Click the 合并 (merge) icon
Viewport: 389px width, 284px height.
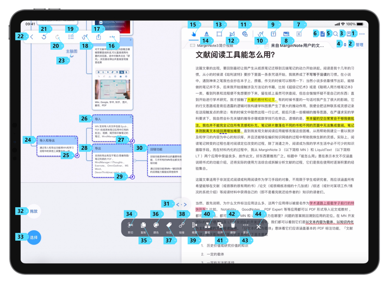click(220, 225)
